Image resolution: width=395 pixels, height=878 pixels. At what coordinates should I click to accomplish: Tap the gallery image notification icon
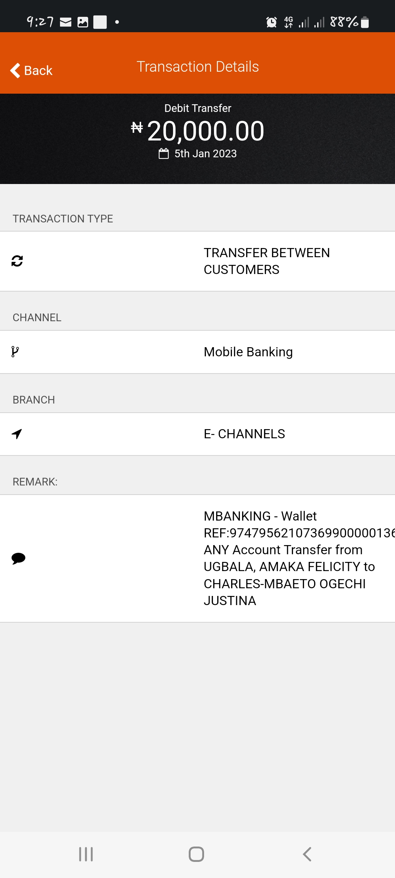point(83,22)
